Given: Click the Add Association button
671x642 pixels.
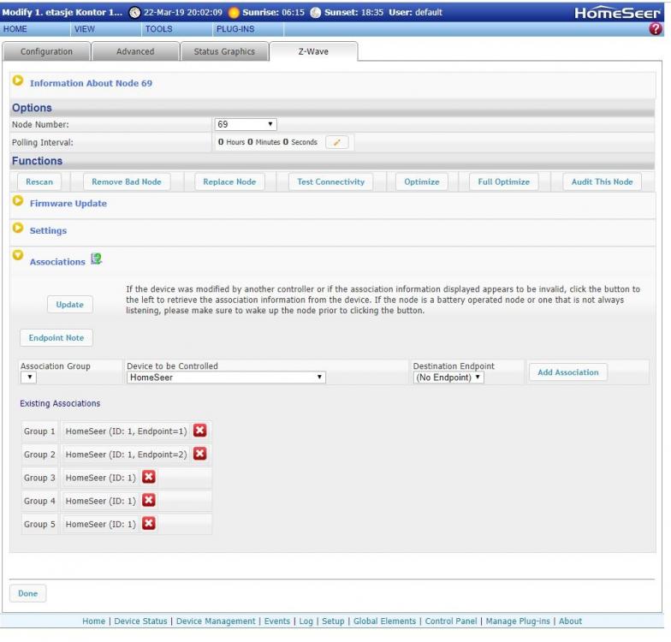Looking at the screenshot, I should (x=568, y=372).
